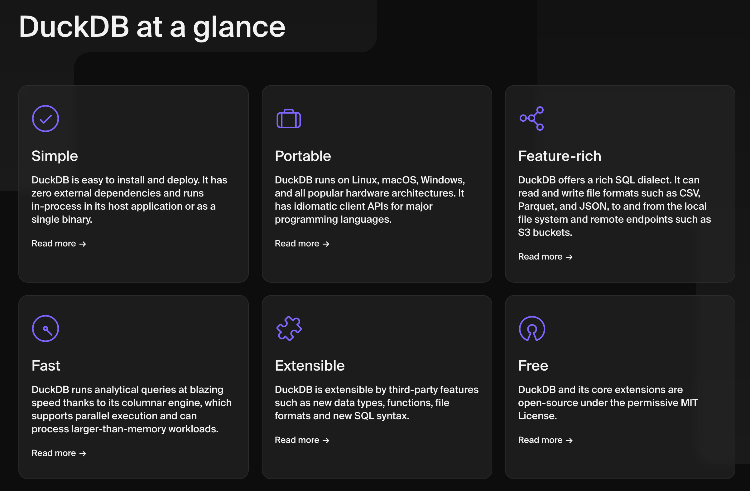The image size is (750, 491).
Task: Click the arrow icon beside Read more under Simple
Action: pos(83,244)
